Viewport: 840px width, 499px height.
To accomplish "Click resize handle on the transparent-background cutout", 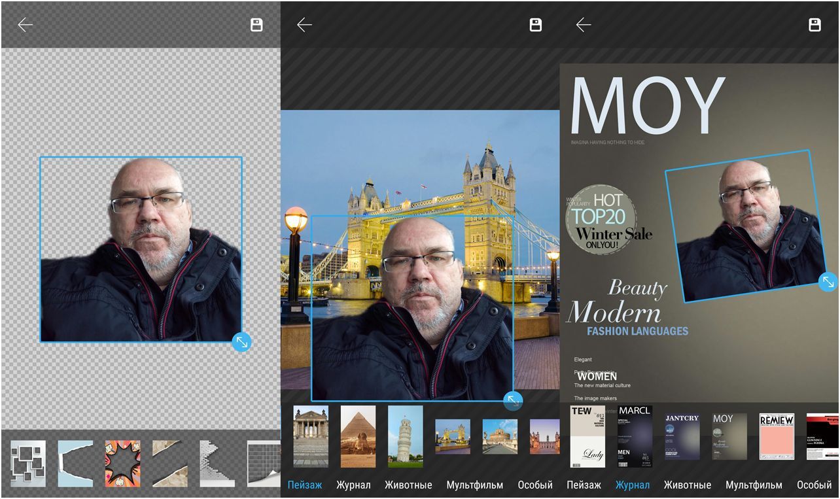I will tap(241, 341).
